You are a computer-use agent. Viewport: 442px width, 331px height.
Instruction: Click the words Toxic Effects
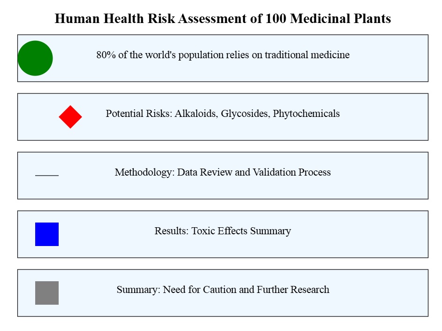219,231
